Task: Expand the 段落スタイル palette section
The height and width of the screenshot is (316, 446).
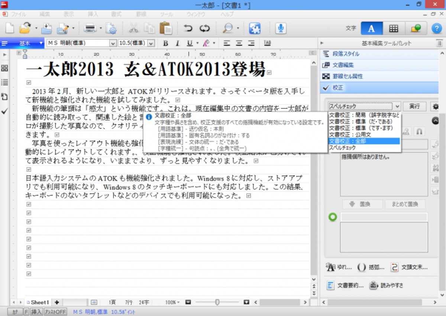Action: 379,54
